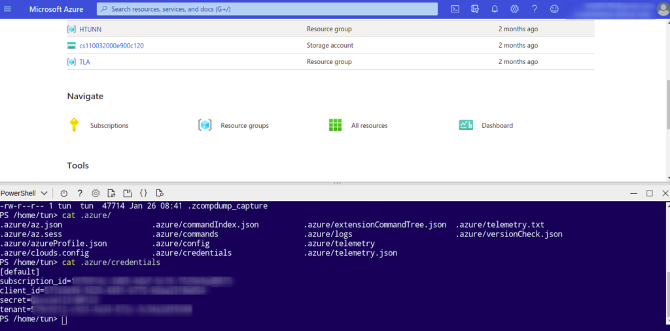Screen dimensions: 670x331
Task: Navigate to Resource groups
Action: tap(245, 125)
